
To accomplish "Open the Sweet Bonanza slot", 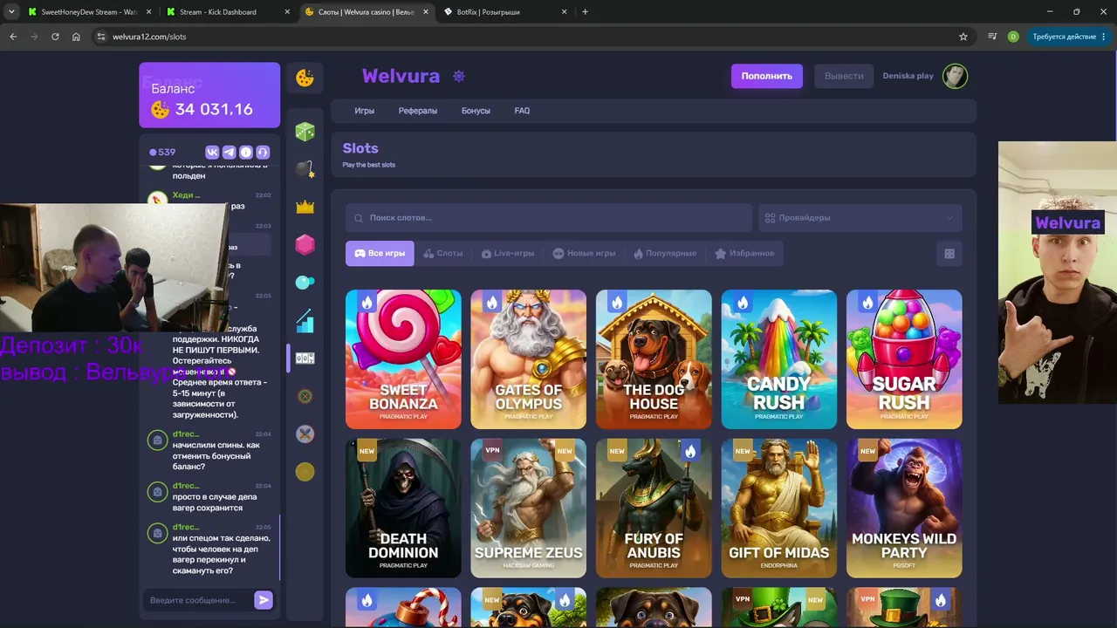I will coord(403,359).
